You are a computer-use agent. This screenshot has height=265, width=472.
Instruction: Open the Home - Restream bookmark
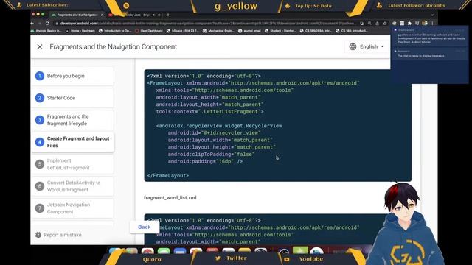pos(80,31)
